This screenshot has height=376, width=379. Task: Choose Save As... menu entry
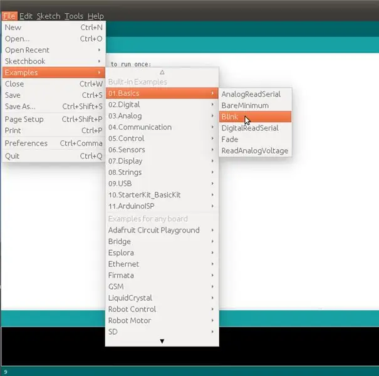coord(54,107)
